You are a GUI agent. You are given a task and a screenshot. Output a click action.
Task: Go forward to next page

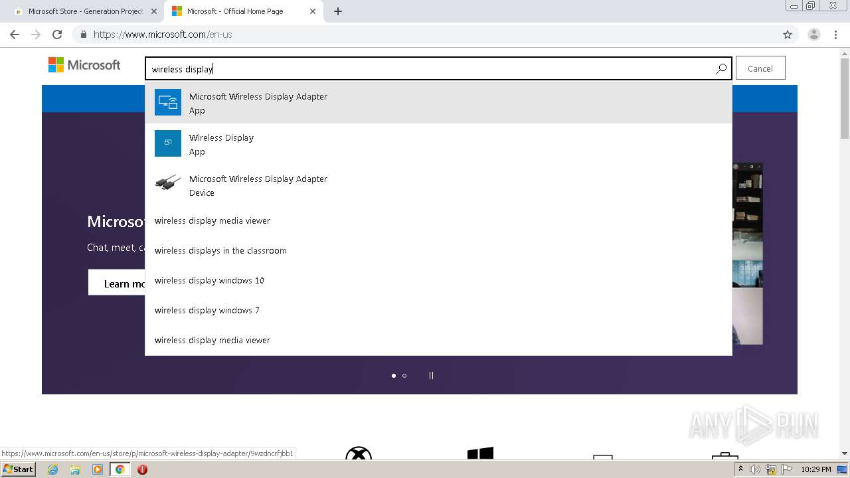click(36, 35)
